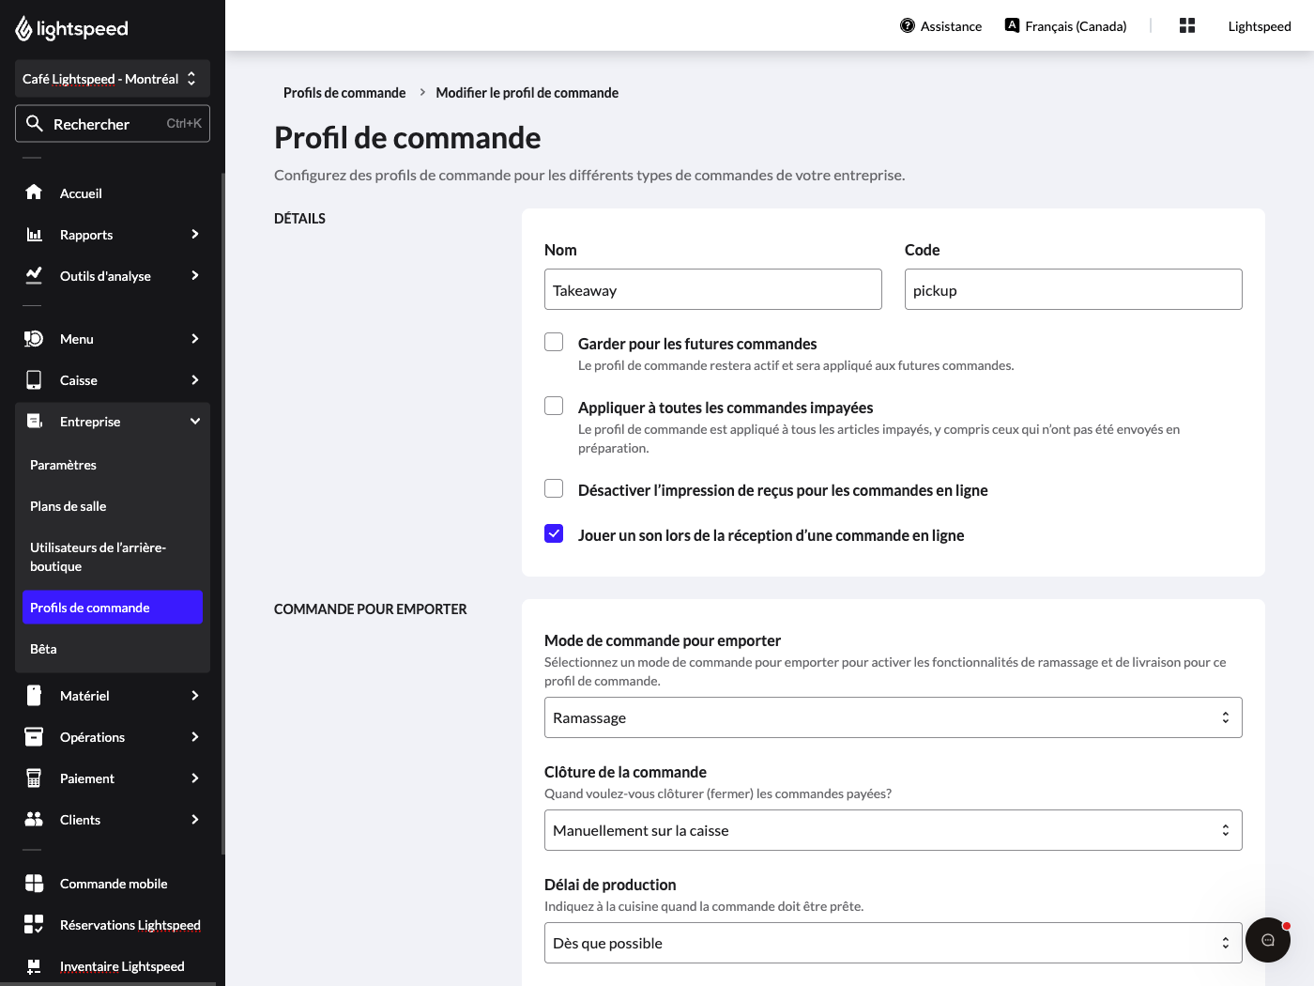
Task: Click the Inventaire Lightspeed icon
Action: pyautogui.click(x=34, y=966)
